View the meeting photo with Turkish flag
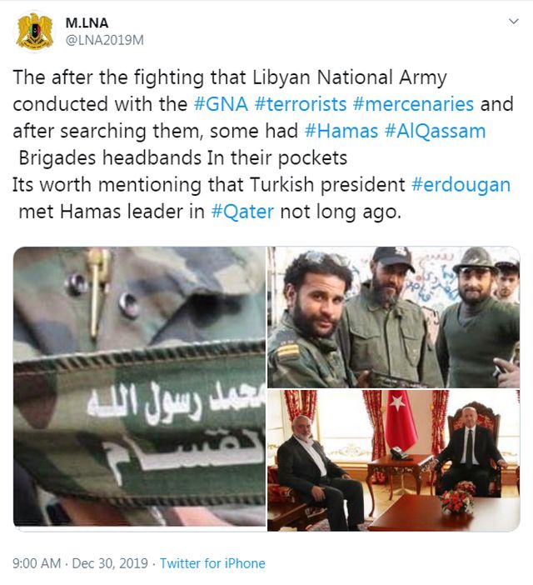The image size is (533, 585). pos(394,460)
